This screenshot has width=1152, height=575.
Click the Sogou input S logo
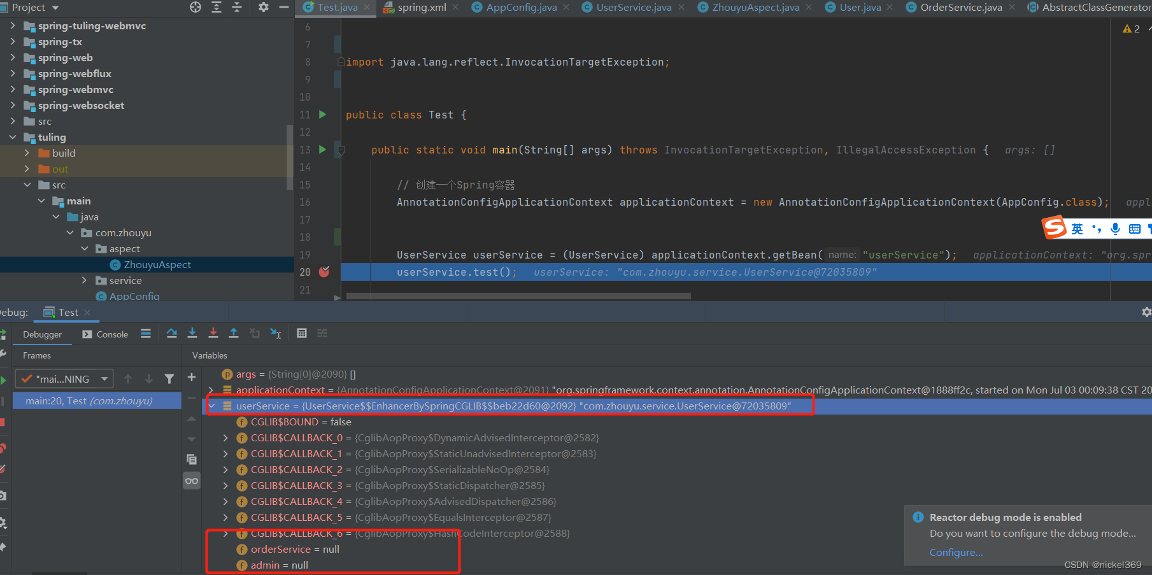tap(1054, 227)
